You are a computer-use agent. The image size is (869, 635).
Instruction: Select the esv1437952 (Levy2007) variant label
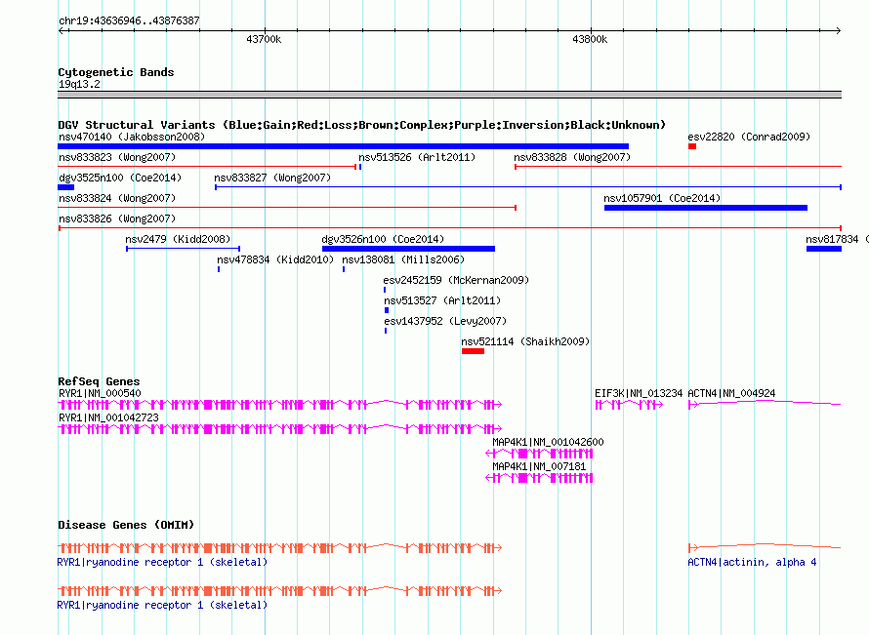[x=445, y=321]
